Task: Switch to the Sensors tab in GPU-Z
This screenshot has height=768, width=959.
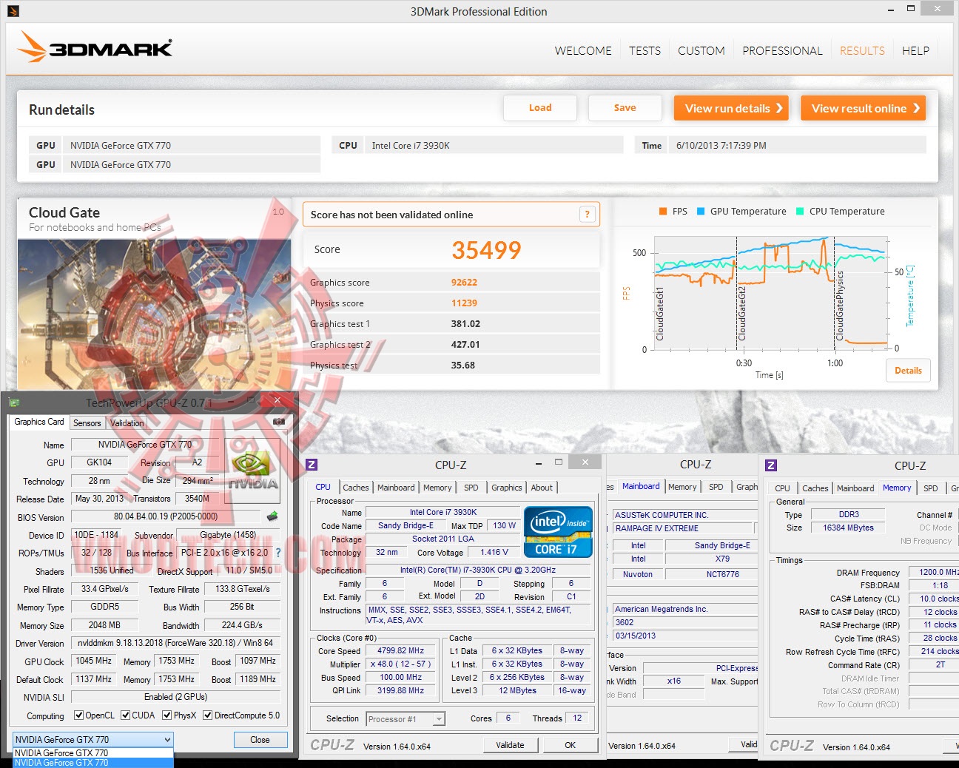Action: tap(87, 423)
